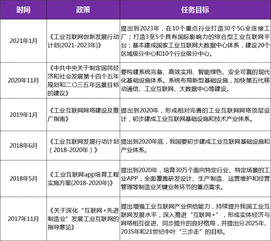Select the 2017年11月 date cell

point(23,219)
